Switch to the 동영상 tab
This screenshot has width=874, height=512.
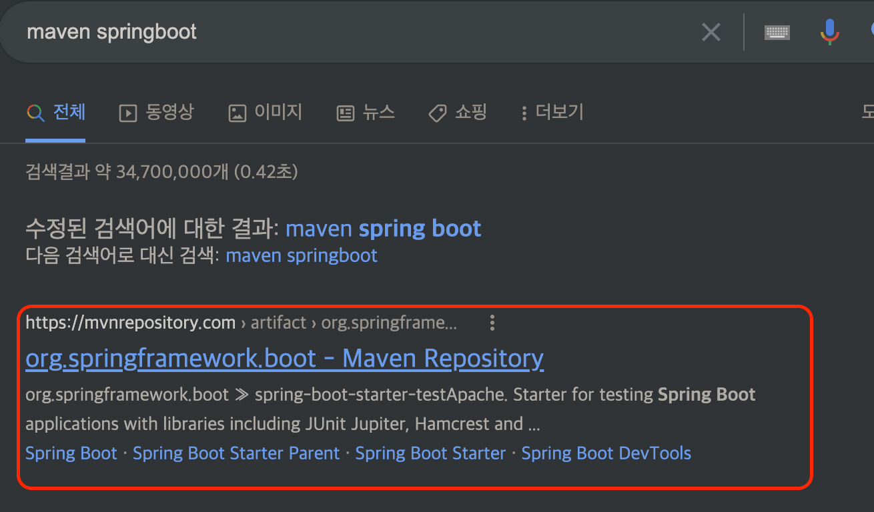pyautogui.click(x=156, y=113)
